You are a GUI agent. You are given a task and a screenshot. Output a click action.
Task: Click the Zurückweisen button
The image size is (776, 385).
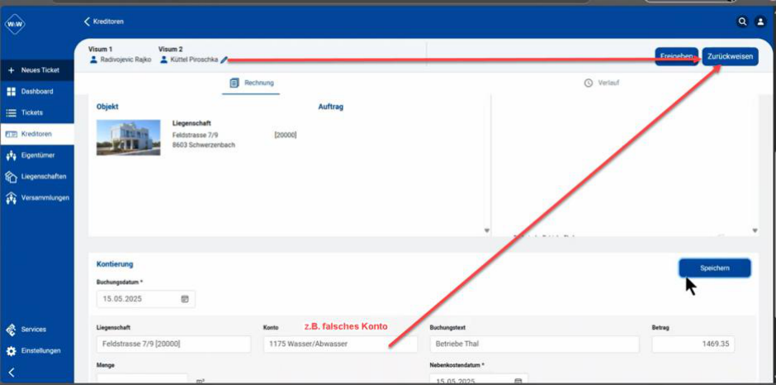pyautogui.click(x=730, y=56)
